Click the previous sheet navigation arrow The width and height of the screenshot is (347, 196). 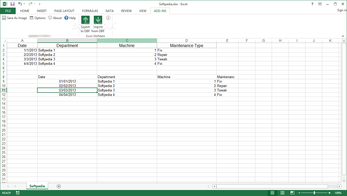[x=8, y=186]
